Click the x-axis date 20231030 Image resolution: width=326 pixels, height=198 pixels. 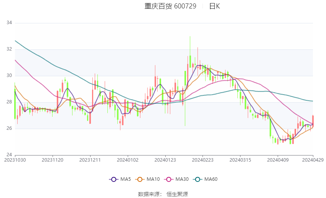15,160
